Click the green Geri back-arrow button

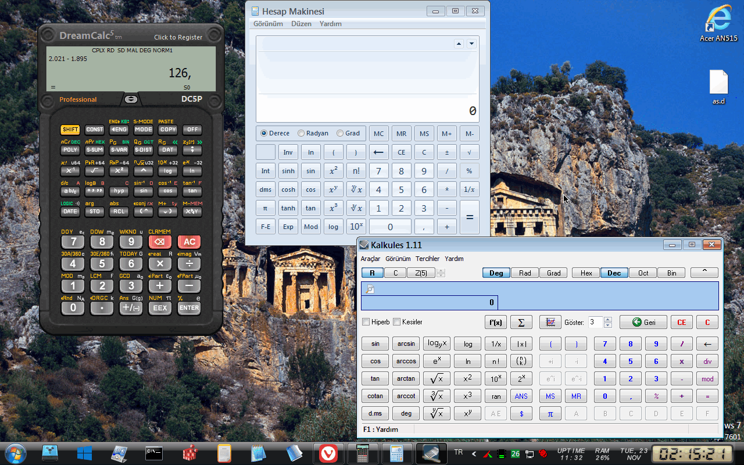[643, 322]
